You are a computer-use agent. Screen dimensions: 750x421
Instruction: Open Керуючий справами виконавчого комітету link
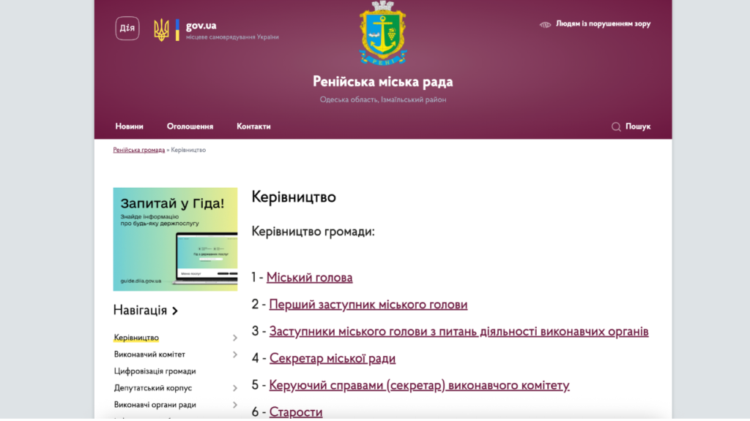pos(419,385)
